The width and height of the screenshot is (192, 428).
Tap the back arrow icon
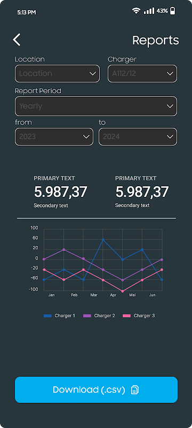17,40
